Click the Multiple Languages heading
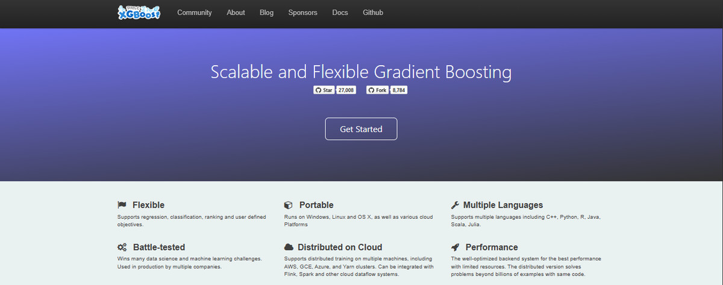Image resolution: width=723 pixels, height=285 pixels. point(503,205)
